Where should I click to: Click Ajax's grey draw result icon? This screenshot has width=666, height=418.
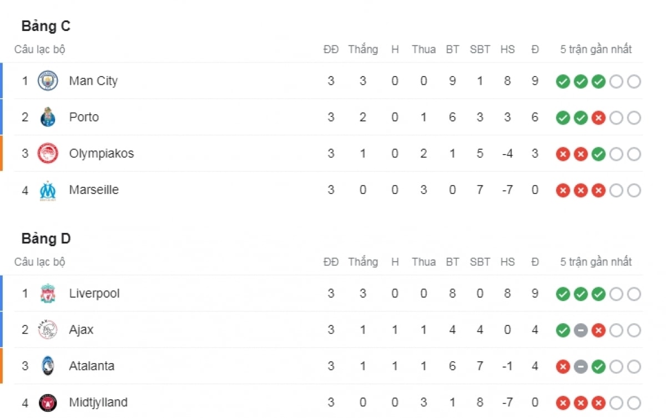tap(581, 331)
